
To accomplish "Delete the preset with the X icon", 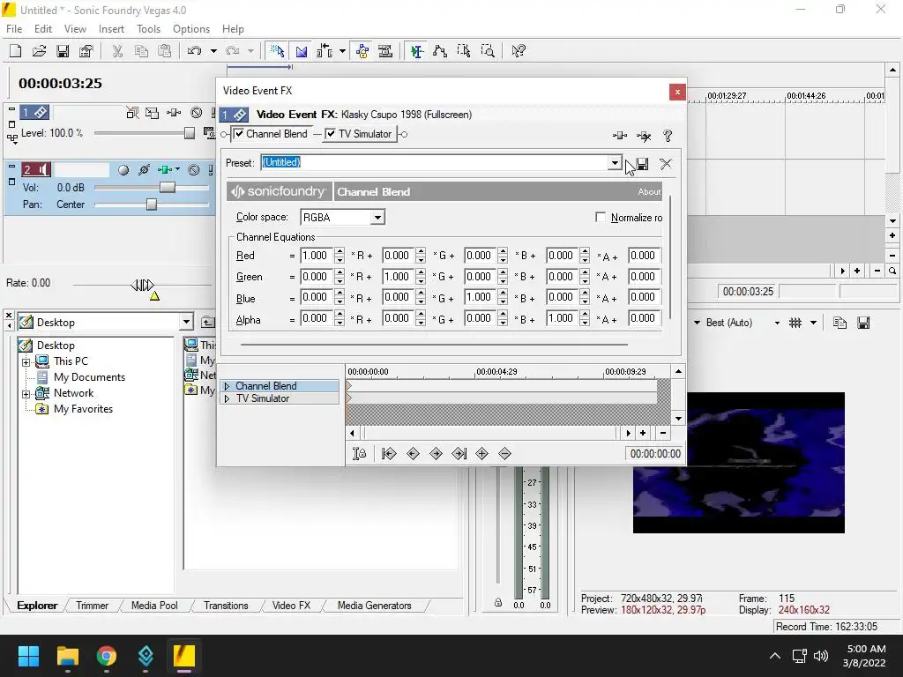I will click(666, 164).
